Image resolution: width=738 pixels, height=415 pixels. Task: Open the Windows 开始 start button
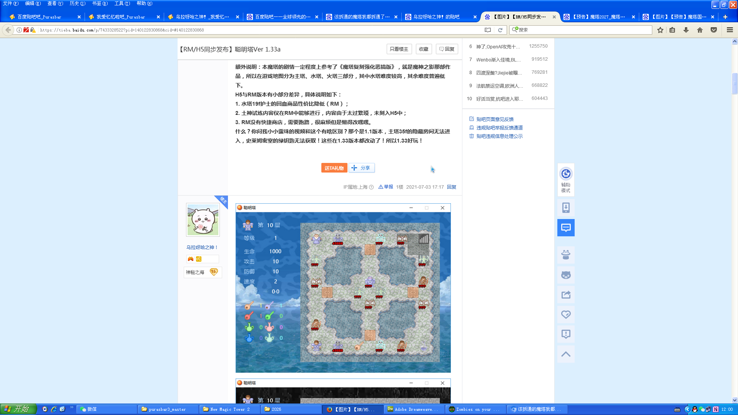pyautogui.click(x=18, y=409)
